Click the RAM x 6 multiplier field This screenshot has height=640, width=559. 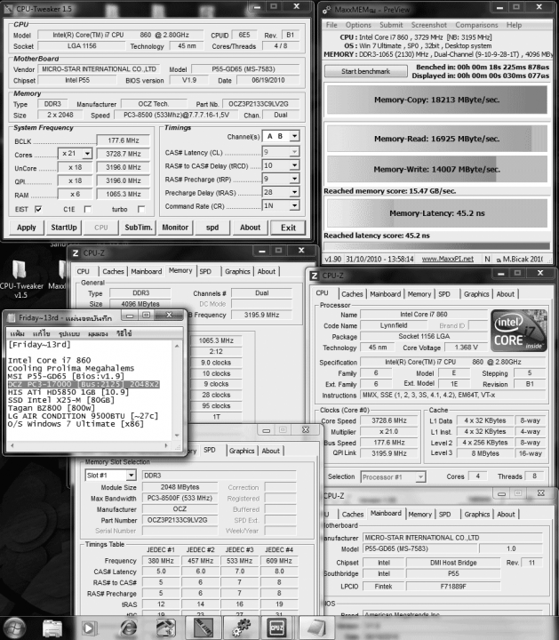[x=75, y=195]
